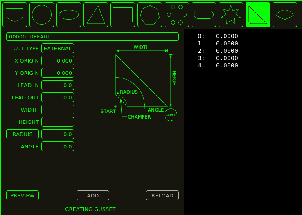This screenshot has height=215, width=302.
Task: Select the star shape icon
Action: click(x=231, y=15)
